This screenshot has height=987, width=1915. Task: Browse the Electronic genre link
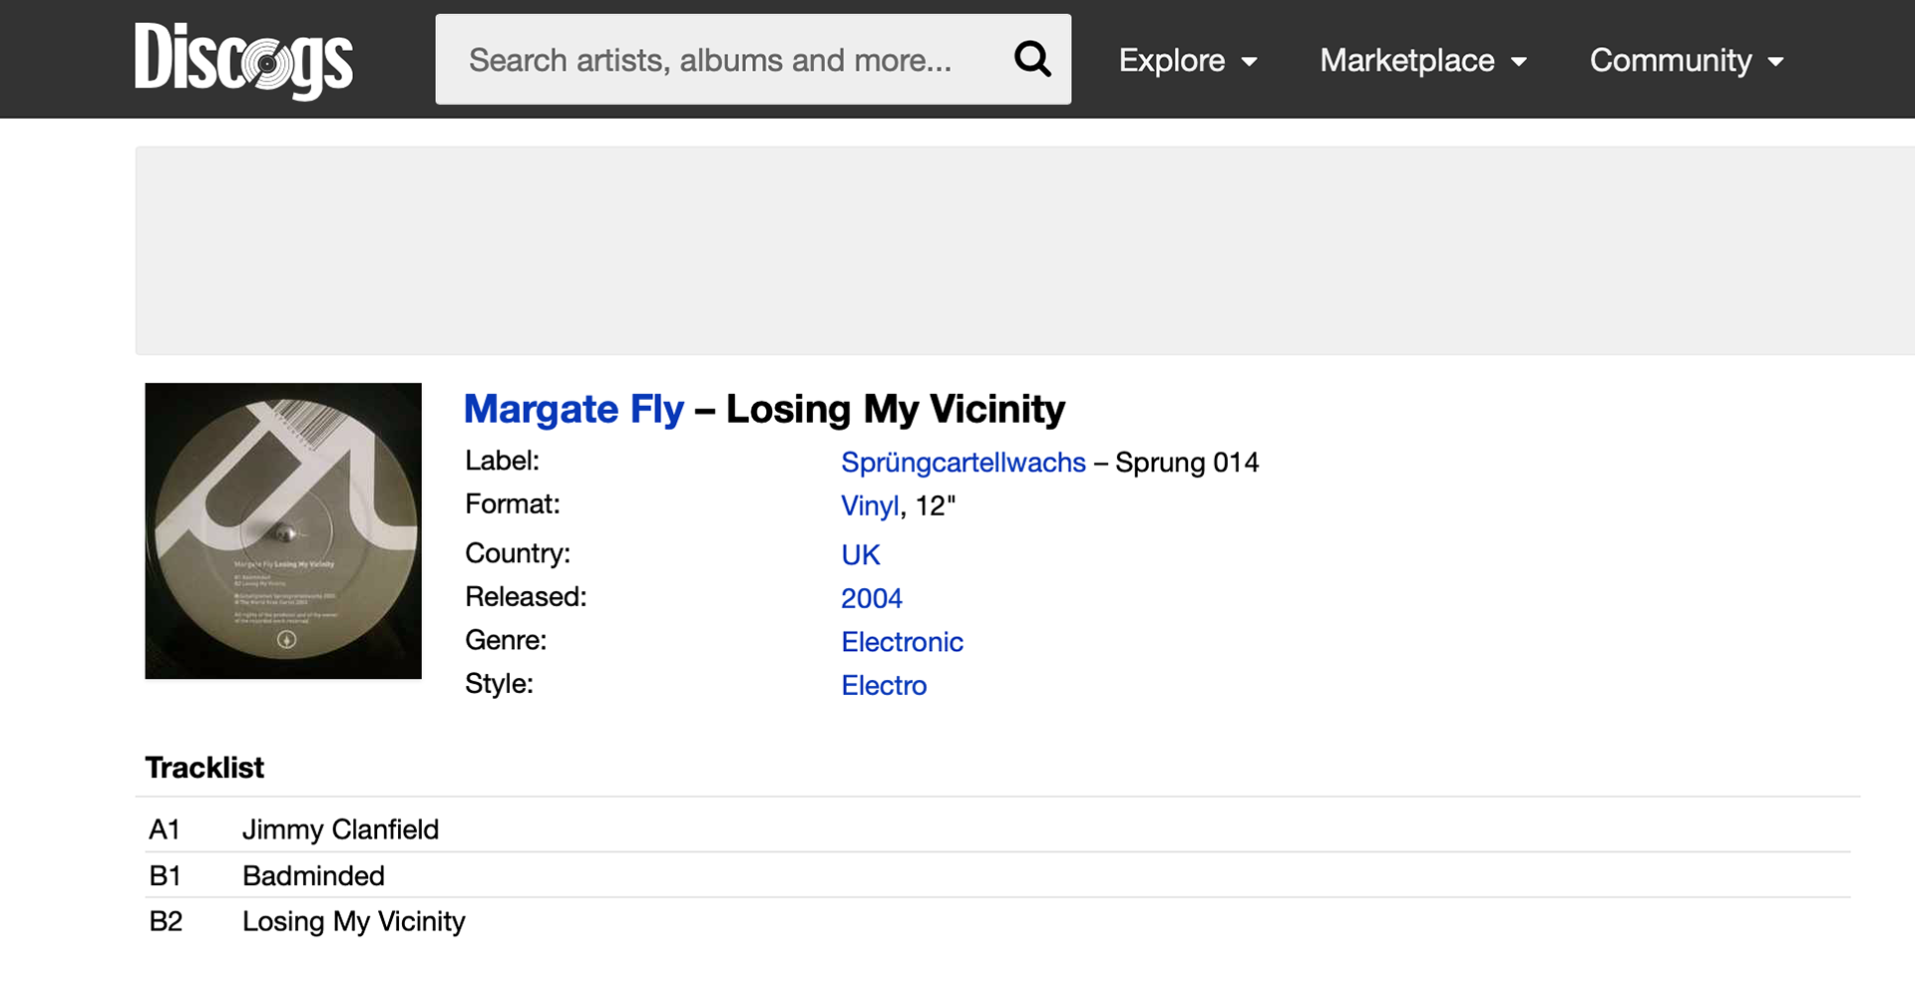click(902, 642)
